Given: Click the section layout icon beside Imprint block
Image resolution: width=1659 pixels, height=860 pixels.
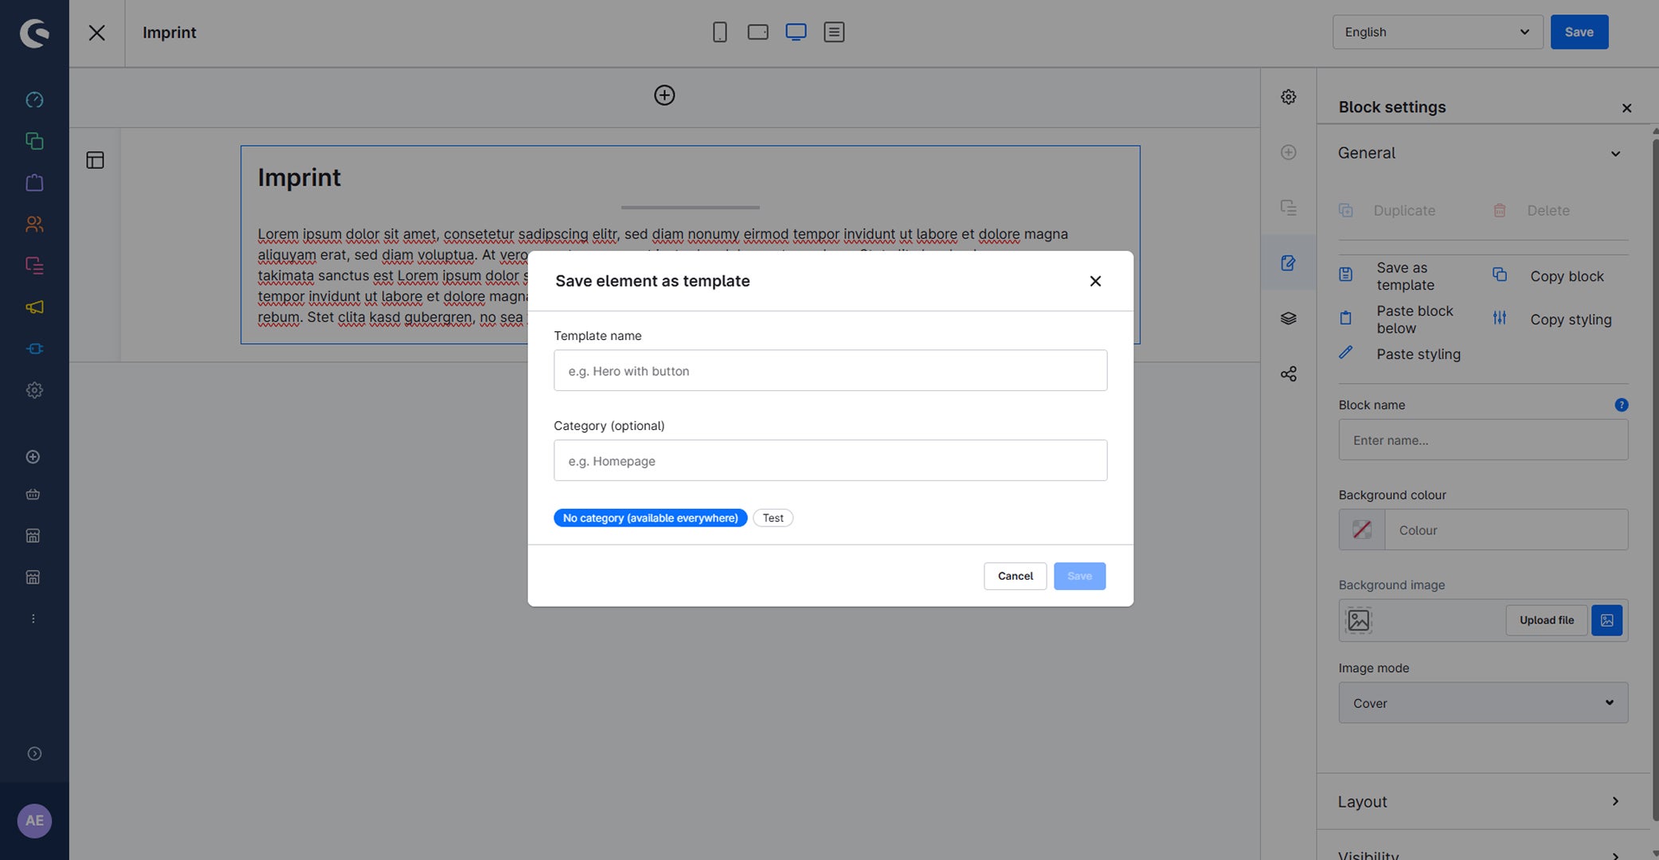Looking at the screenshot, I should click(95, 160).
